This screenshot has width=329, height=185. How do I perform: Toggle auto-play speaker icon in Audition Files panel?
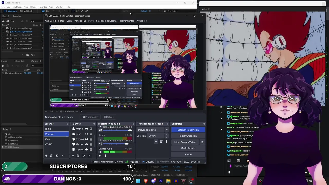coord(33,55)
